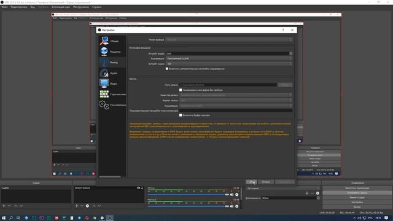Open the Вид menu in main menu bar
The image size is (393, 221).
coord(33,7)
